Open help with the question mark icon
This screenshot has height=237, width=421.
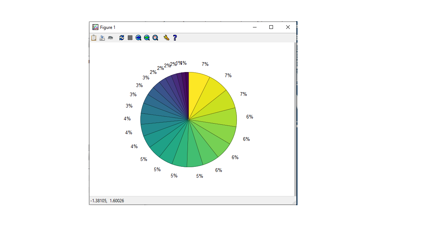(x=175, y=38)
